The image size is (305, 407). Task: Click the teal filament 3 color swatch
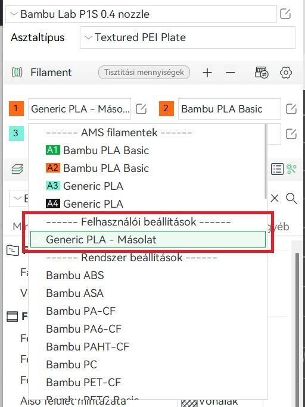[16, 133]
